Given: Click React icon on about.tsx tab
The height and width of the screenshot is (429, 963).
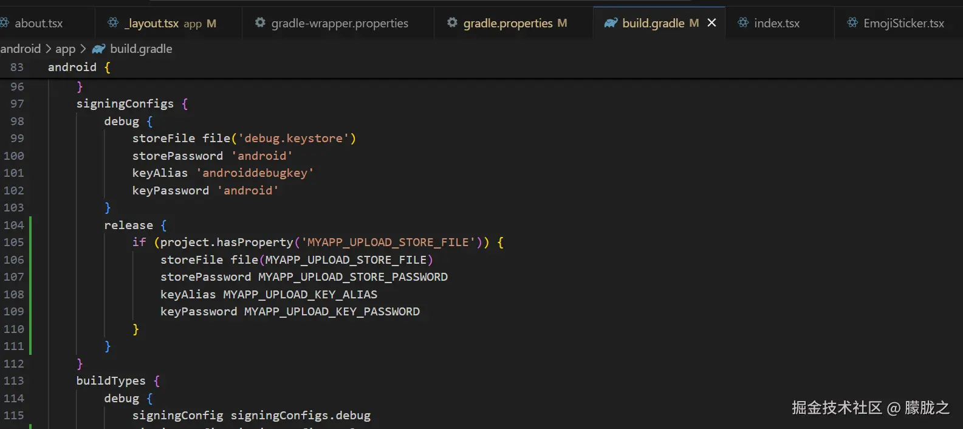Looking at the screenshot, I should 4,23.
